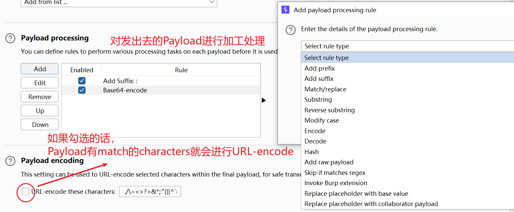Expand the Add from list dropdown
514x212 pixels.
(119, 3)
